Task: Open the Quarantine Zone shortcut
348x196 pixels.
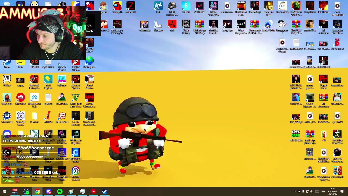Action: [x=337, y=27]
